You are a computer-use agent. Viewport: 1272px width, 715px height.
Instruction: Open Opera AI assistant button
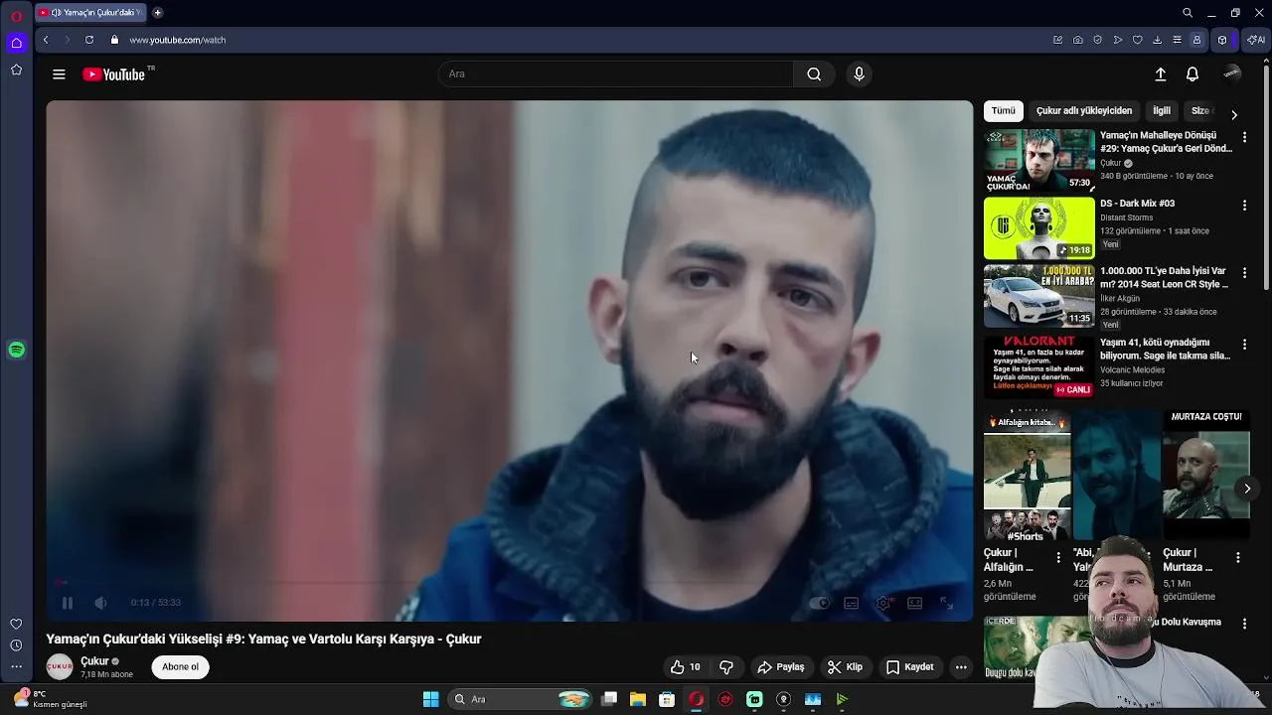click(1256, 40)
